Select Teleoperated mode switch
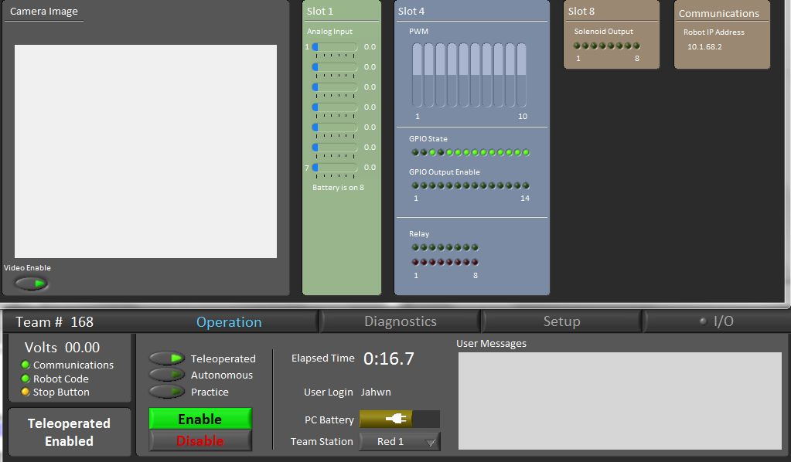 point(167,358)
